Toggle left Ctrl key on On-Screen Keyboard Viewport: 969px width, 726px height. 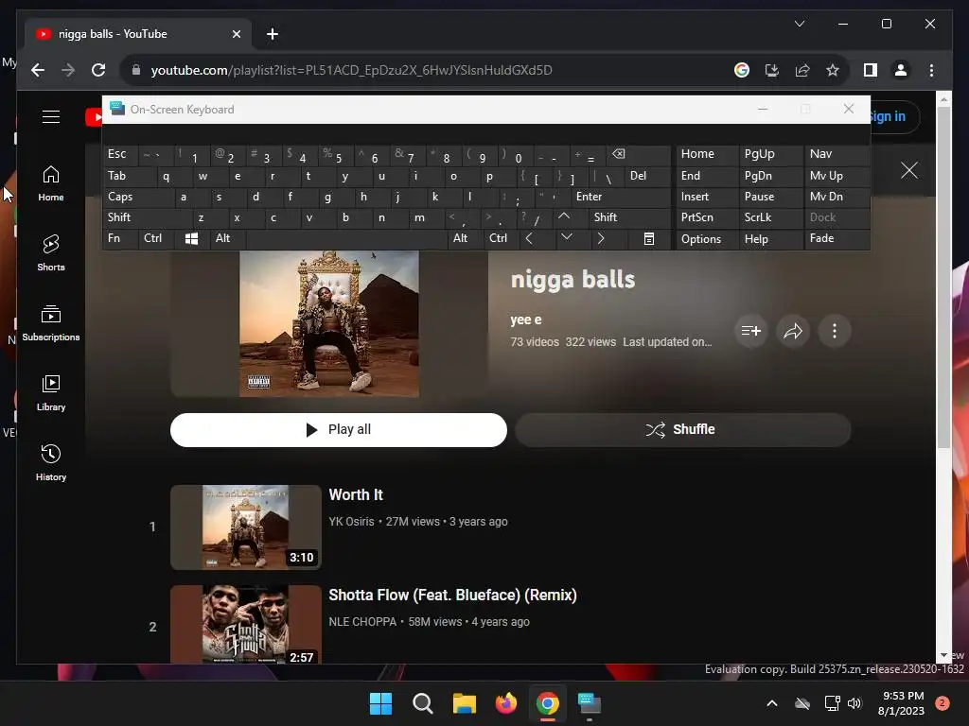157,238
